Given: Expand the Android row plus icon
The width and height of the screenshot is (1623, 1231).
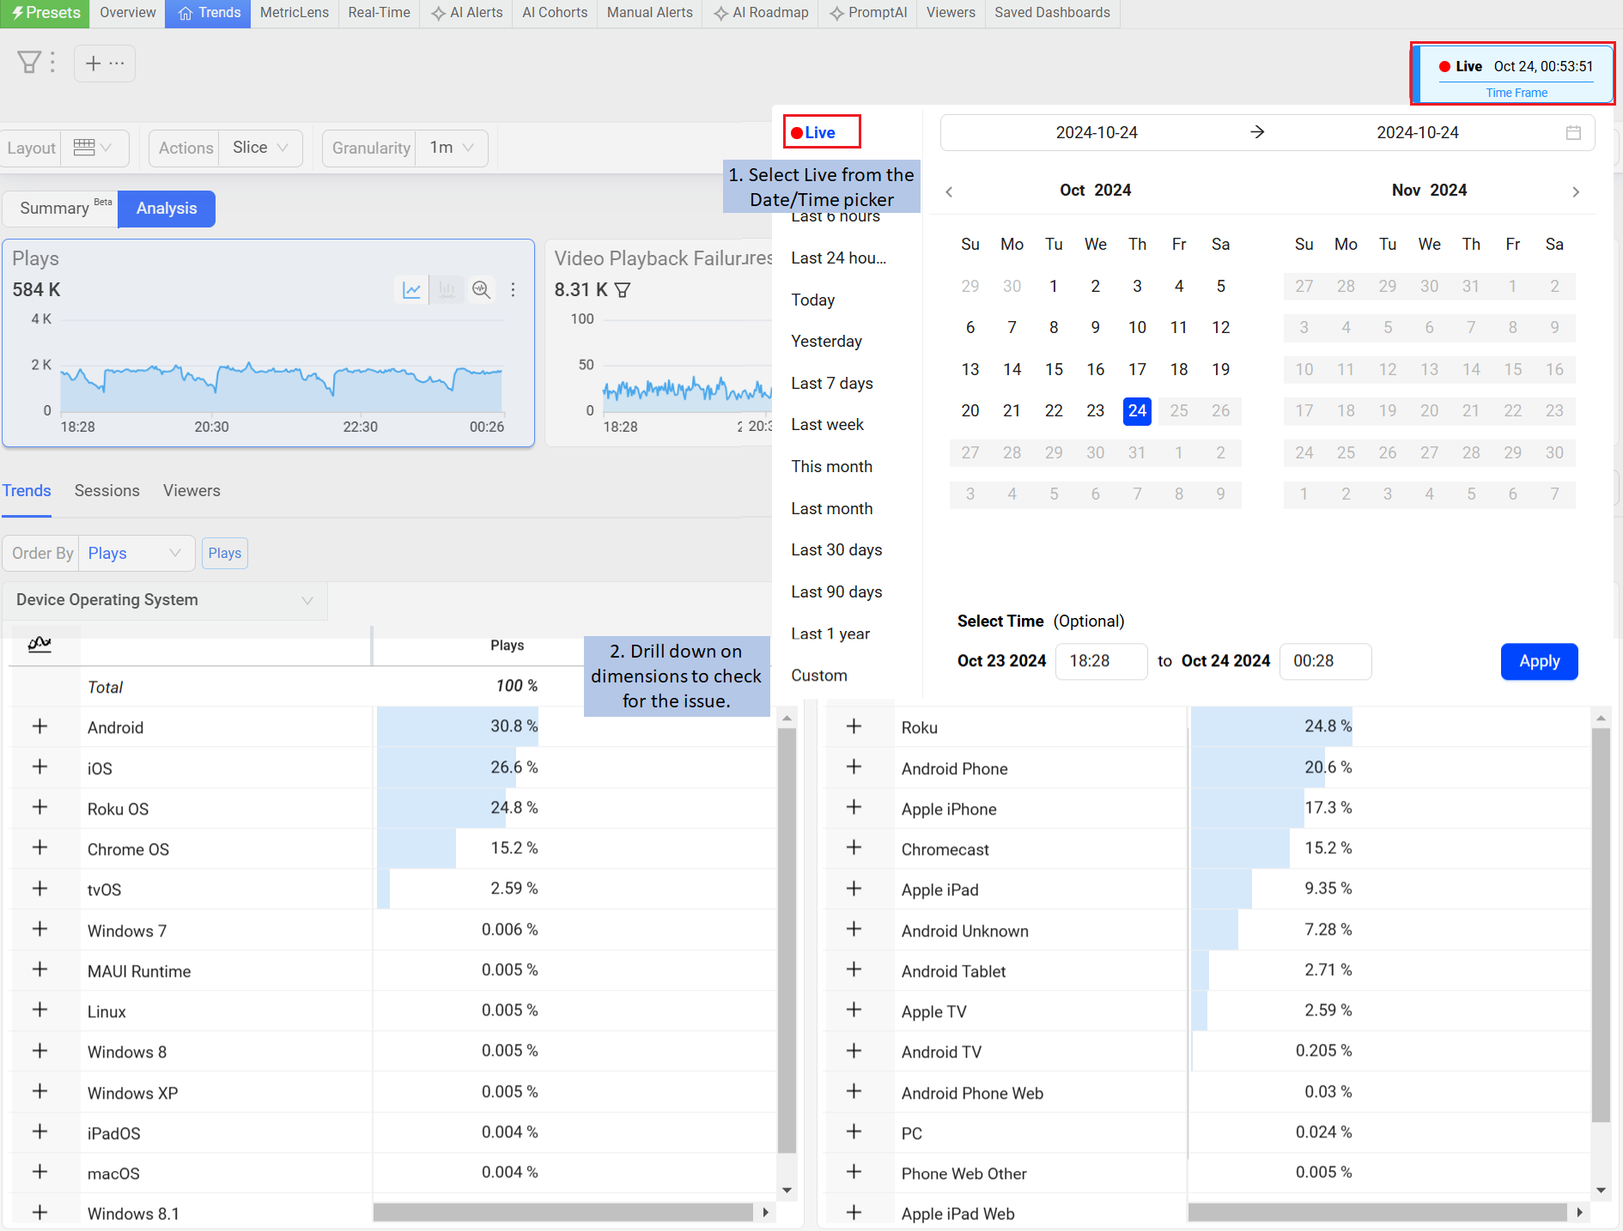Looking at the screenshot, I should [40, 726].
